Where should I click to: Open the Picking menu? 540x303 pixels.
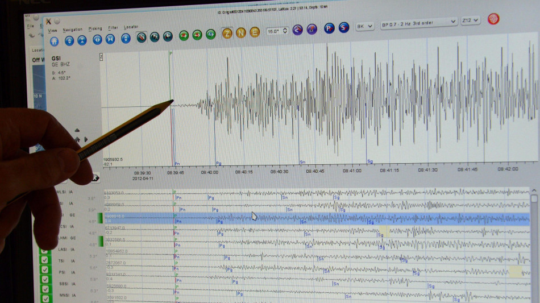95,28
